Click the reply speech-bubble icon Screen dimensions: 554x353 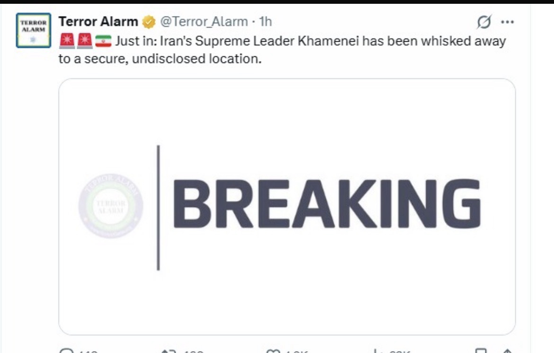(67, 351)
